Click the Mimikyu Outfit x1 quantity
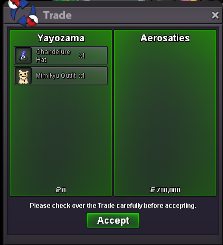The image size is (223, 245). click(82, 76)
